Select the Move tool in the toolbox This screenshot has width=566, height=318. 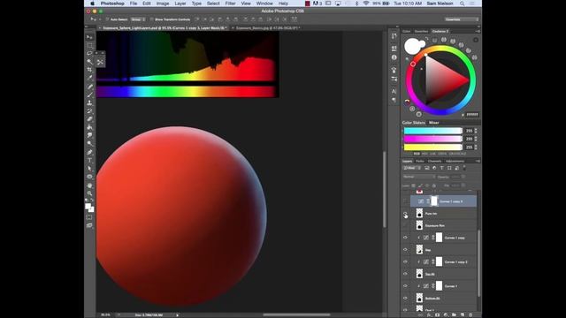click(x=89, y=37)
